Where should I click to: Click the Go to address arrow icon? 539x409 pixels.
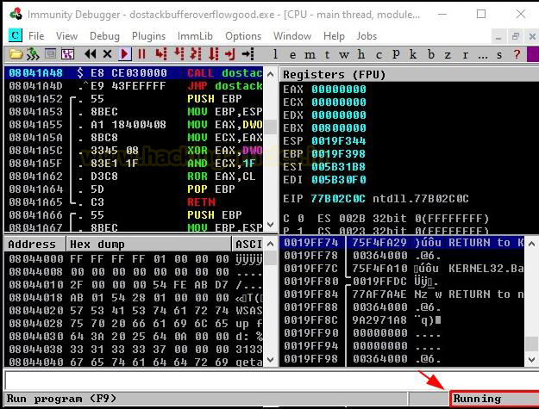[248, 54]
